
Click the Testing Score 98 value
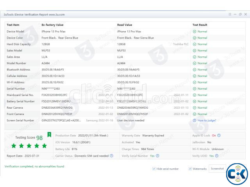(39, 138)
